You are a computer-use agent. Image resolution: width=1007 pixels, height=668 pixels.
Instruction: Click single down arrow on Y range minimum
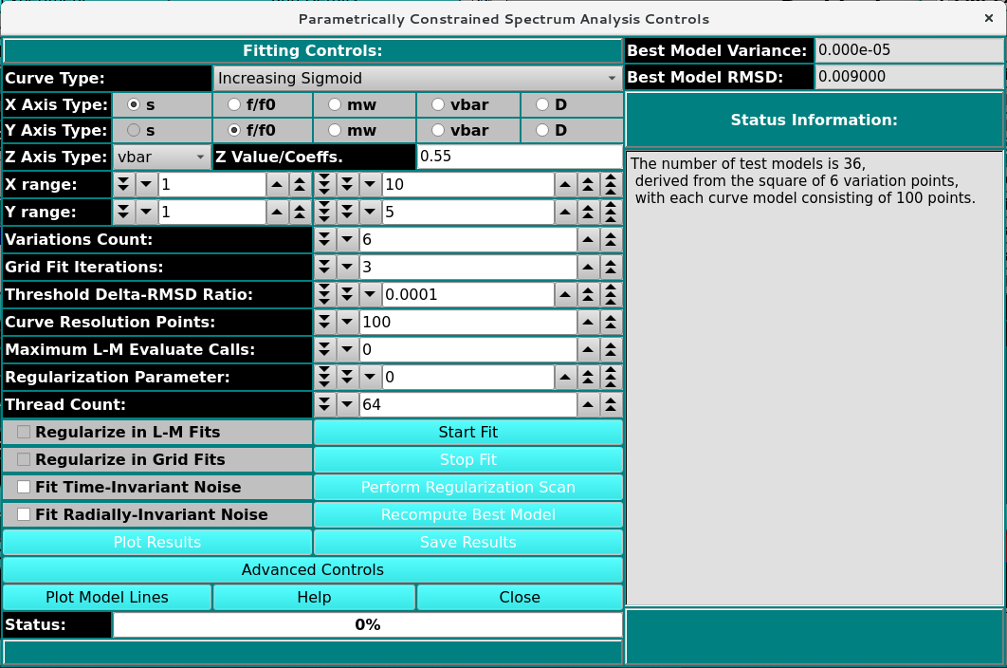tap(147, 213)
